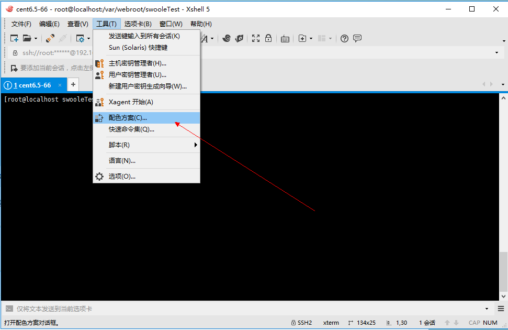Open the 选项卡(B) menu

(138, 24)
